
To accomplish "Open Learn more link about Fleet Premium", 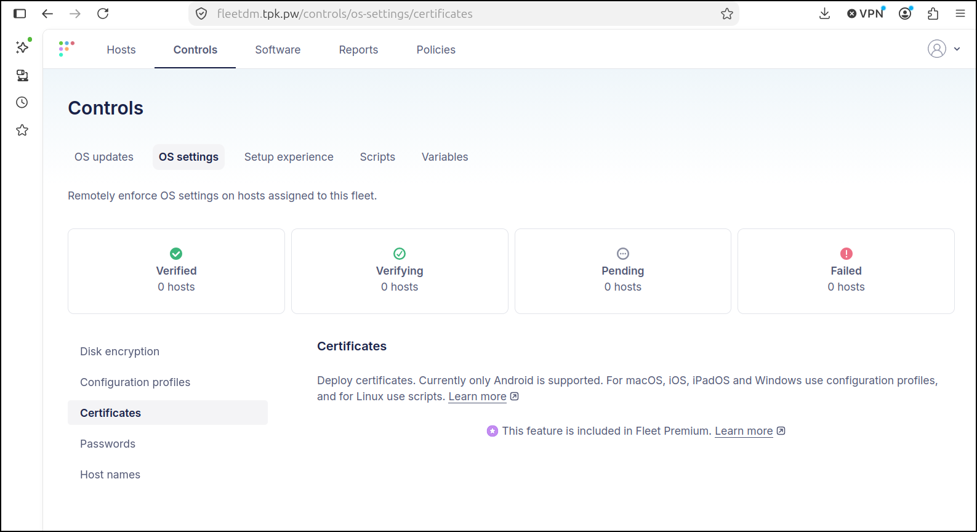I will (744, 432).
